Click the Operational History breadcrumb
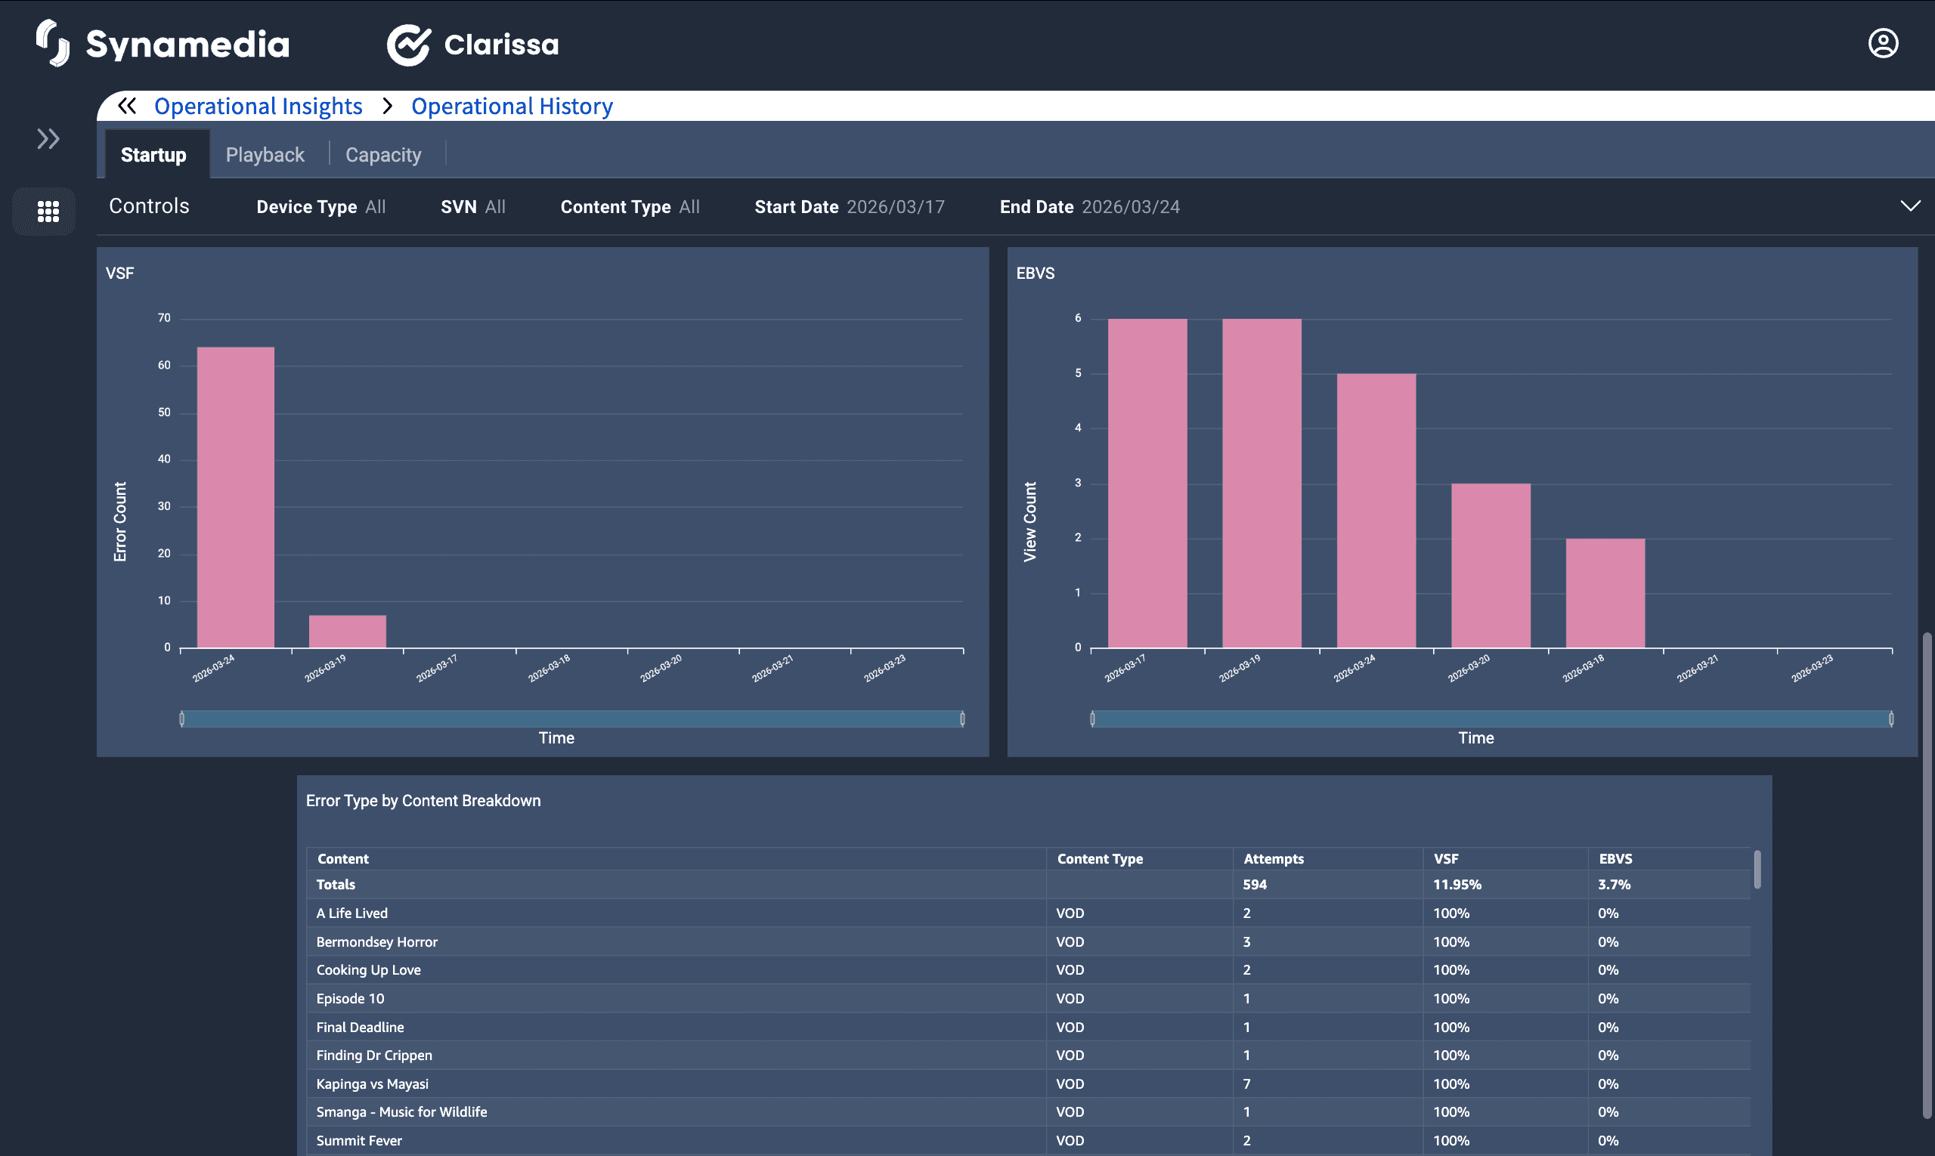 [511, 106]
